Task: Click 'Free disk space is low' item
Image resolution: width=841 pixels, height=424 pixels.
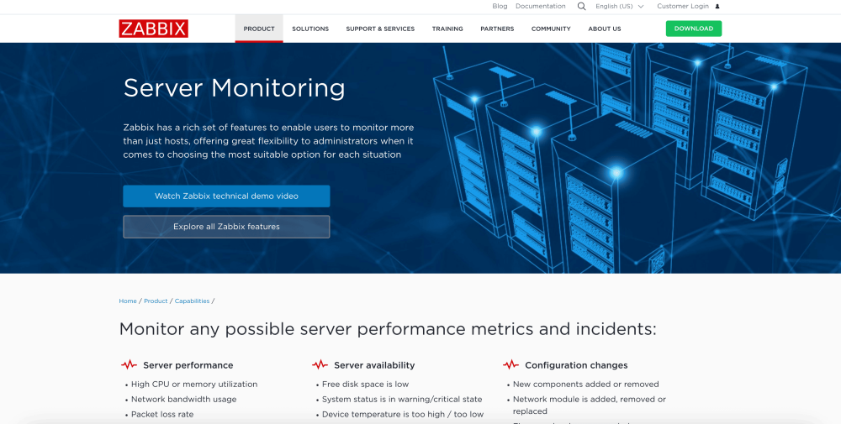Action: pyautogui.click(x=365, y=385)
